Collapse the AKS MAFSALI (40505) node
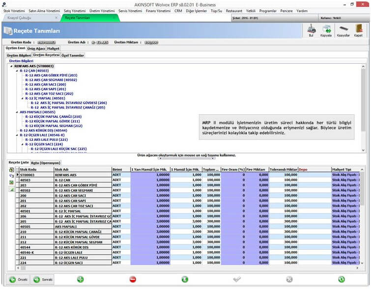 coord(17,112)
